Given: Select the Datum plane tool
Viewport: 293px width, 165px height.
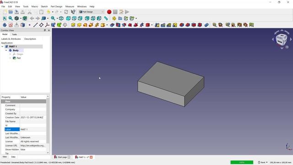Looking at the screenshot, I should pyautogui.click(x=41, y=25).
